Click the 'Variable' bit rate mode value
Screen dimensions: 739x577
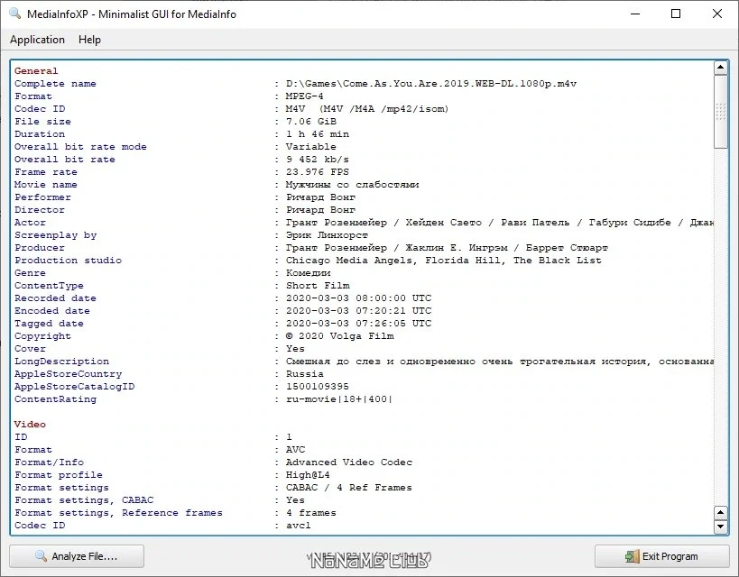[x=311, y=147]
